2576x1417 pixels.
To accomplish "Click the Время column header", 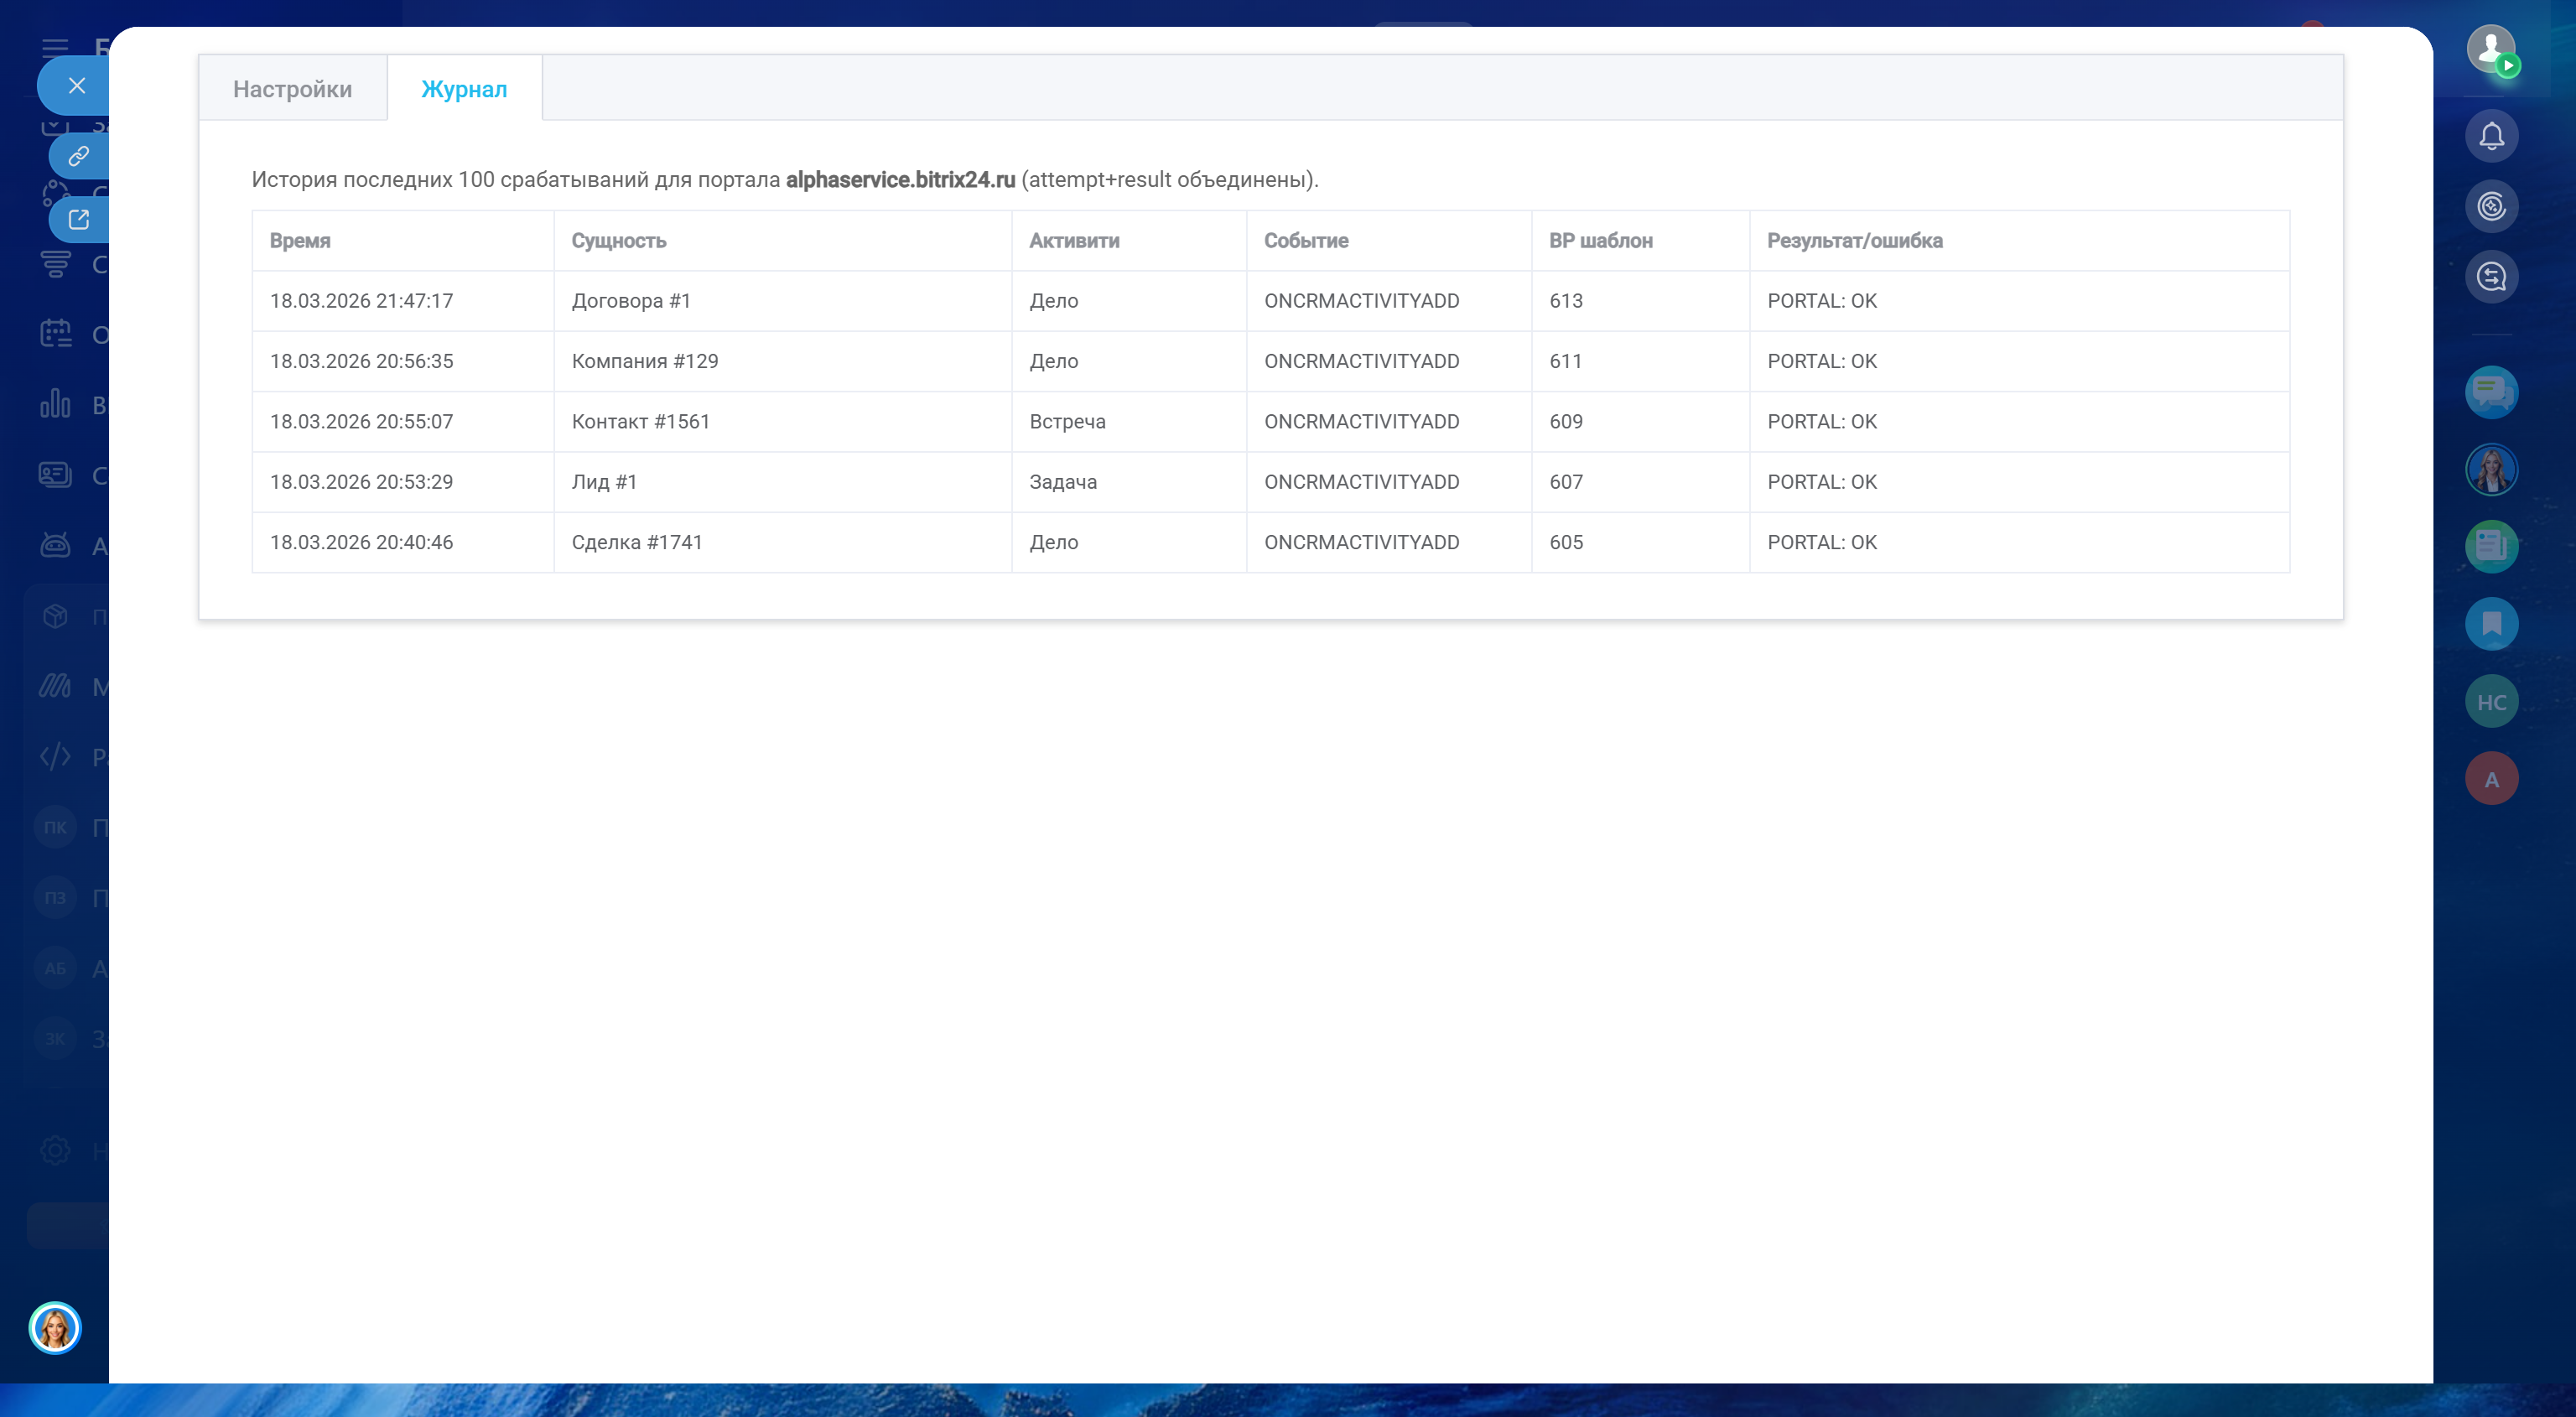I will 300,240.
